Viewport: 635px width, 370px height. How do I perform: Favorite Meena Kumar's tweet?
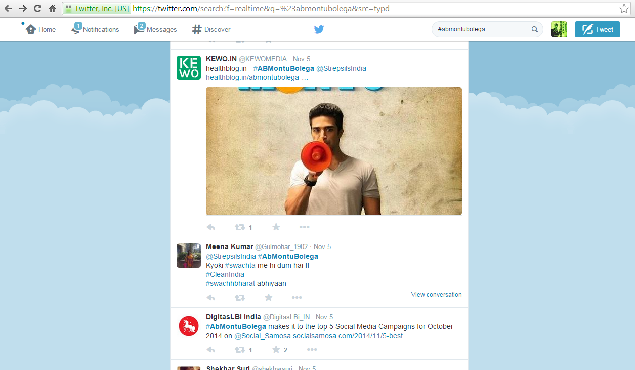[269, 298]
